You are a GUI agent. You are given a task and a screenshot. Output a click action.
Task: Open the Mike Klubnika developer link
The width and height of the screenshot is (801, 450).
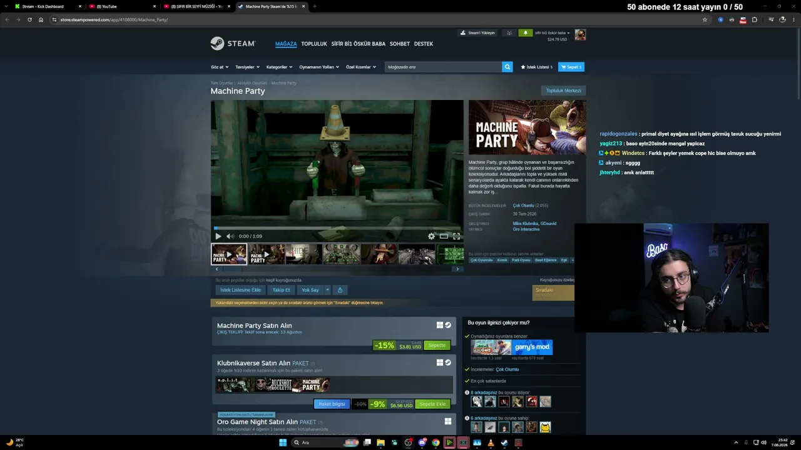[525, 223]
